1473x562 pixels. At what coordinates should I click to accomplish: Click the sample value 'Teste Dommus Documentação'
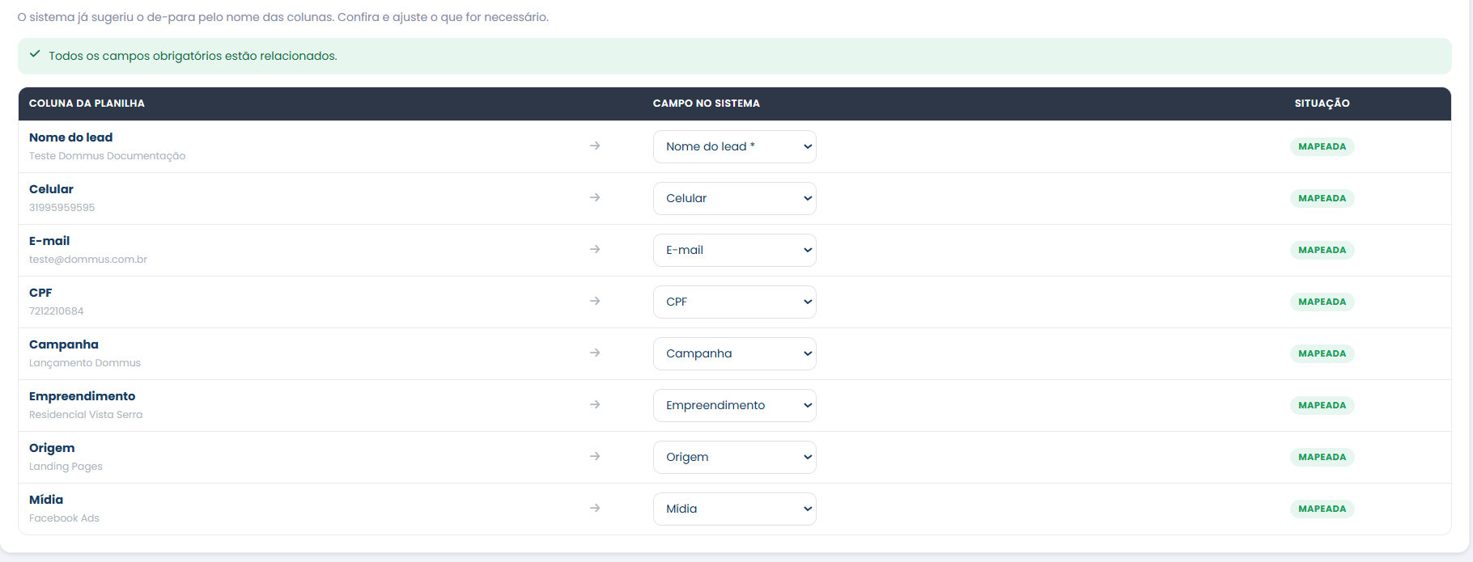pyautogui.click(x=107, y=156)
